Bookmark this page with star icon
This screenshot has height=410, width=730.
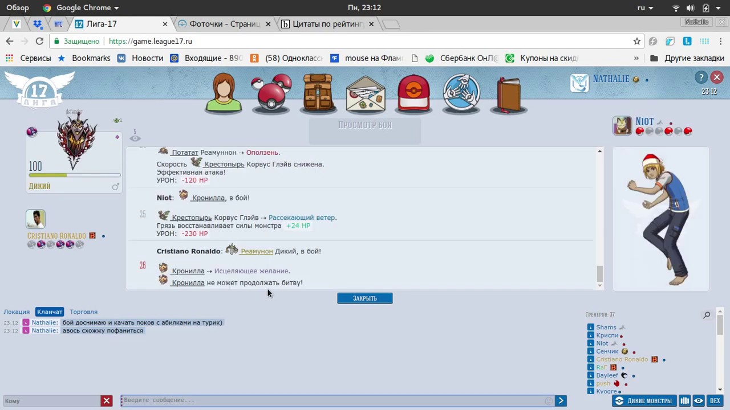coord(637,41)
